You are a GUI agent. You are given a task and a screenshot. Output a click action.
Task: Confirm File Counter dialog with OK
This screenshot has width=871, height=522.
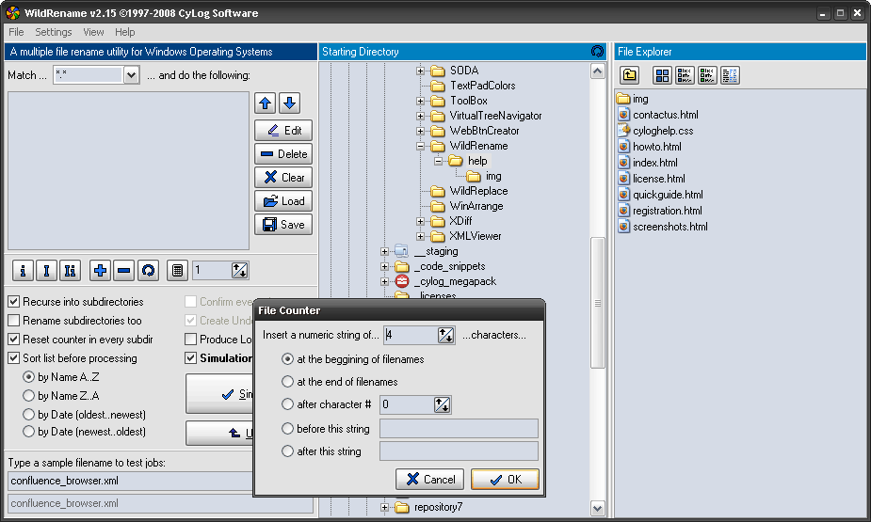pyautogui.click(x=505, y=480)
